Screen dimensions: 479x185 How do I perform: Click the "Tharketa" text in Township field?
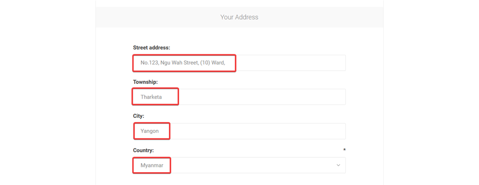(x=151, y=97)
